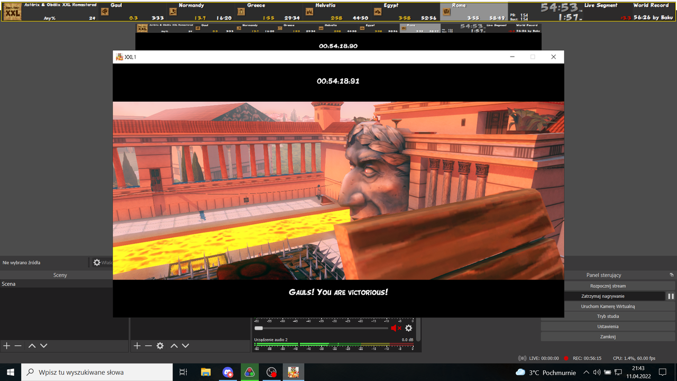
Task: Remove selected source with minus icon
Action: (148, 346)
